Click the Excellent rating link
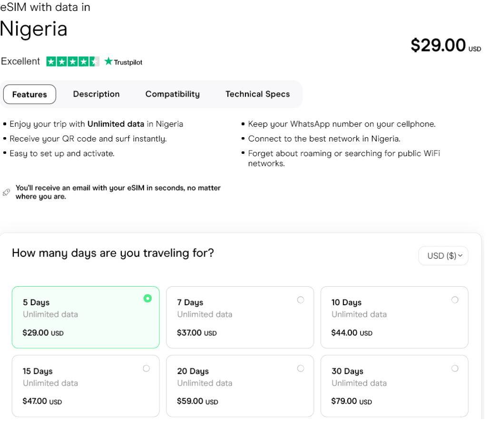This screenshot has width=487, height=421. coord(20,61)
